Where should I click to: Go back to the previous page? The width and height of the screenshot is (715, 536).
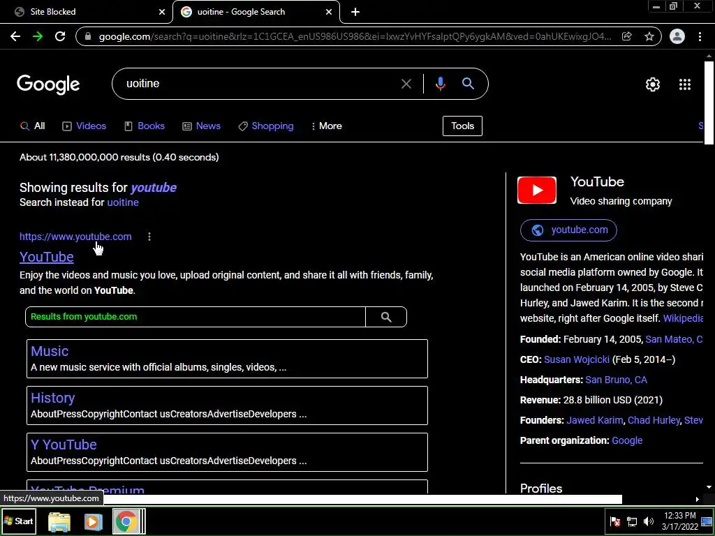(x=15, y=36)
